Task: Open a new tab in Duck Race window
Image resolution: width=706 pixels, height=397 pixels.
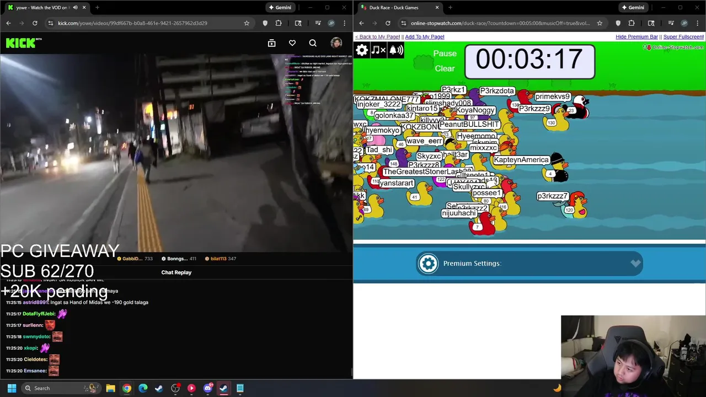Action: point(450,8)
